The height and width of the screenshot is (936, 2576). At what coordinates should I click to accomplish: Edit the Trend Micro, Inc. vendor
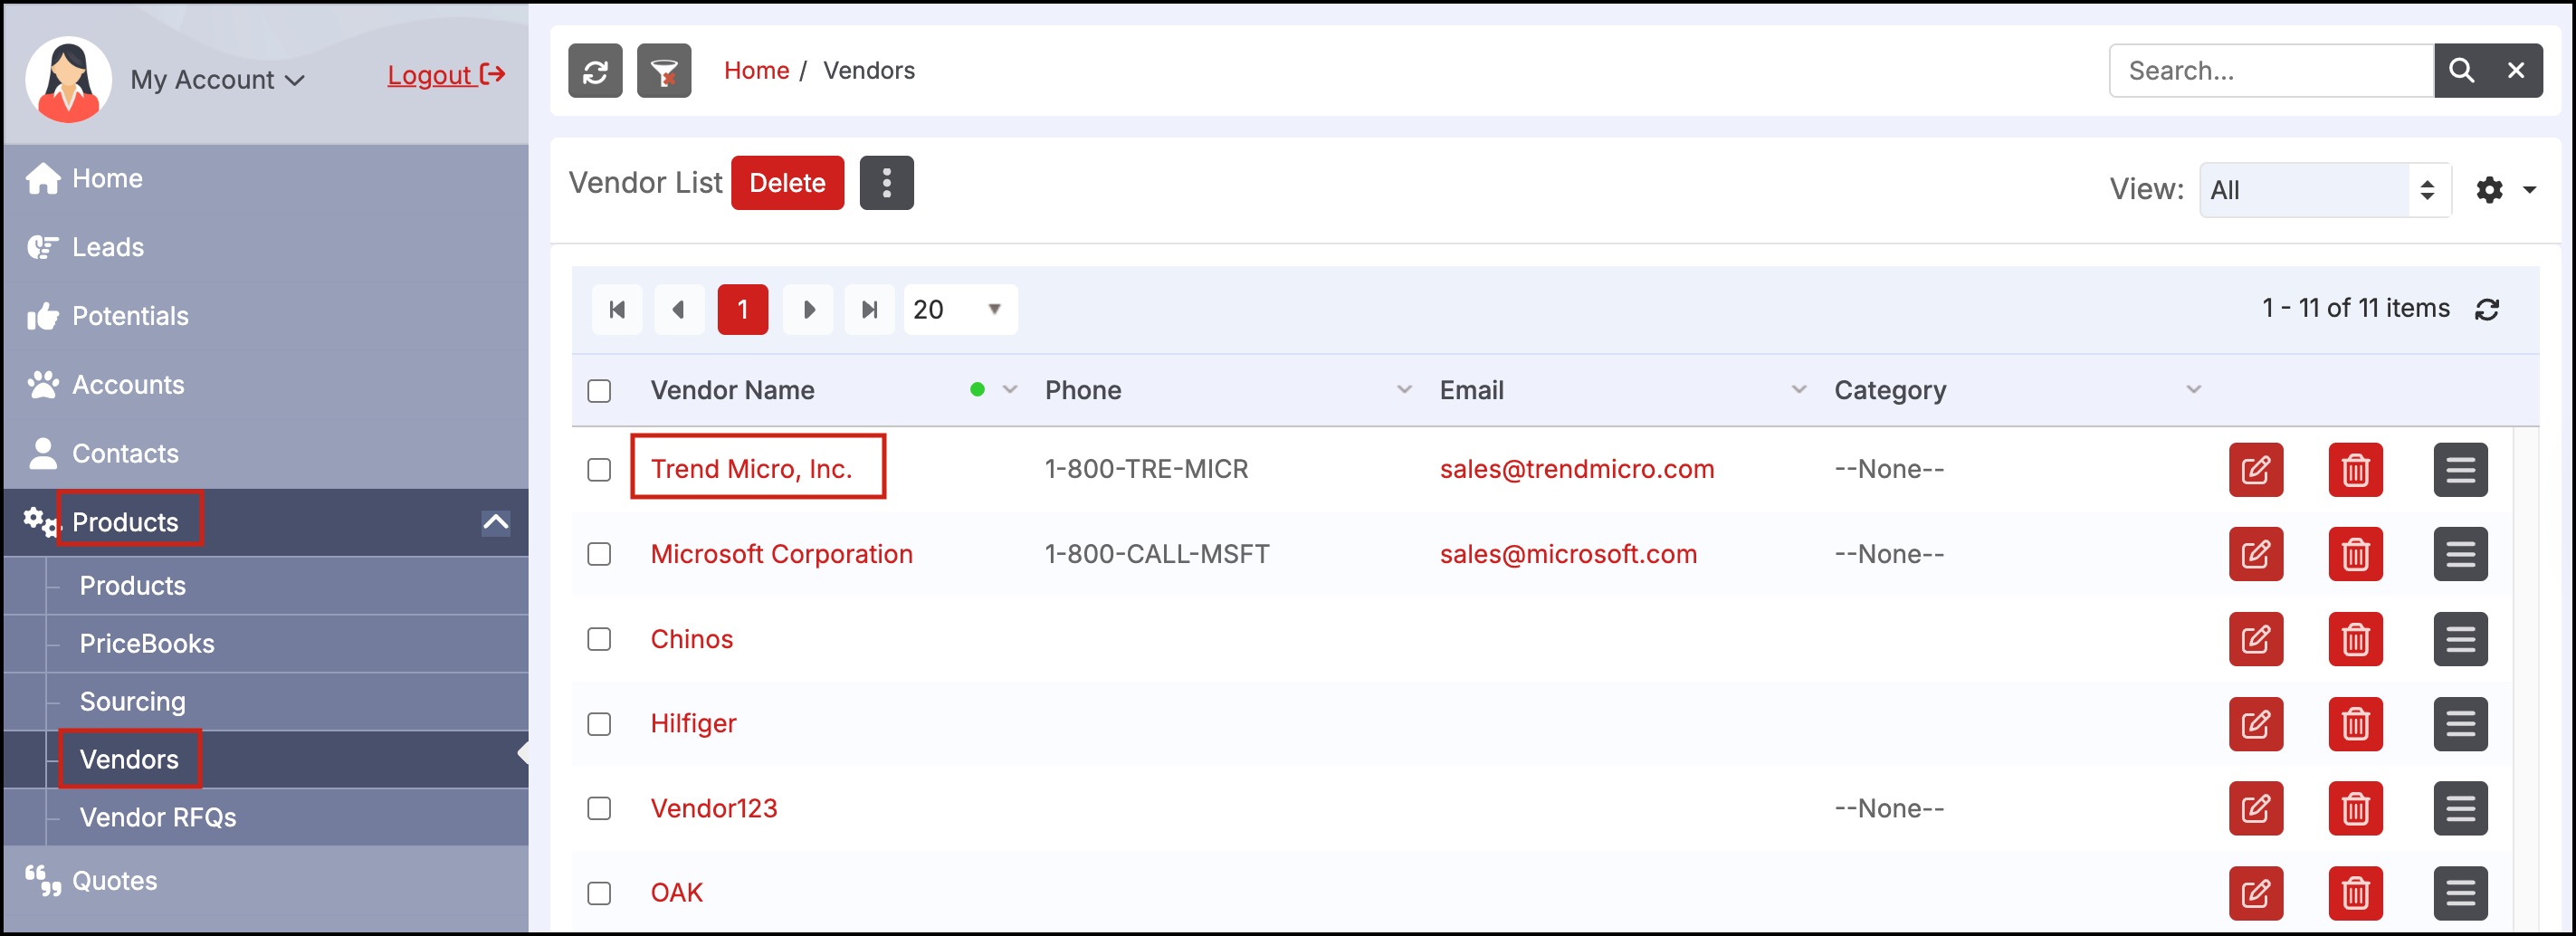tap(2255, 470)
